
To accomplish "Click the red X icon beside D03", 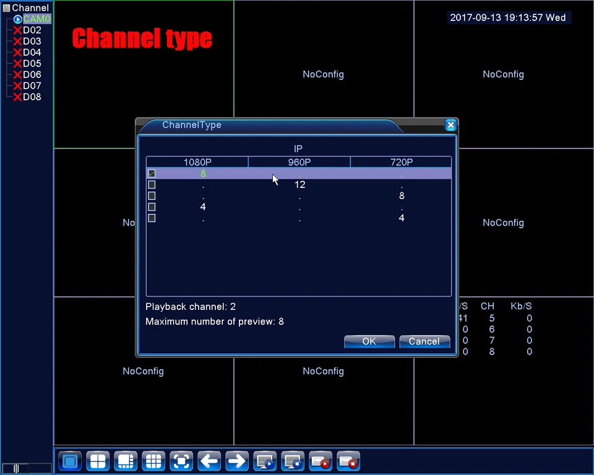I will 17,41.
